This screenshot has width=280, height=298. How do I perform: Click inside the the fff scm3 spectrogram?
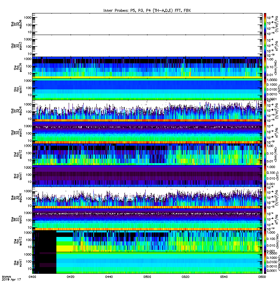point(147,219)
